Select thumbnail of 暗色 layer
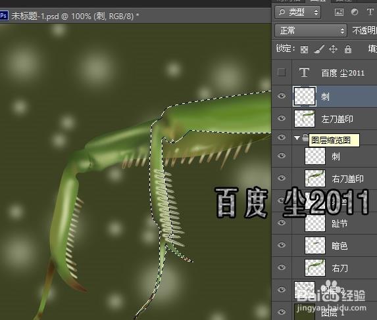The height and width of the screenshot is (320, 377). click(315, 245)
